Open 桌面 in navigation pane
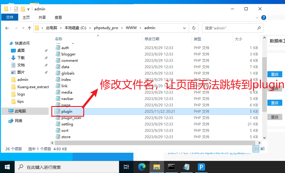 pos(21,51)
